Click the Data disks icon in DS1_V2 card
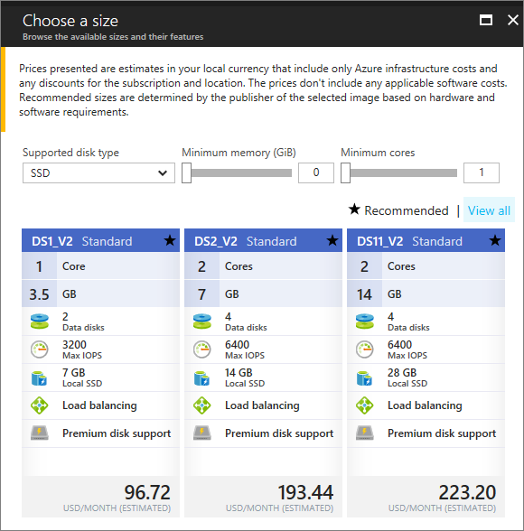The width and height of the screenshot is (524, 531). pyautogui.click(x=39, y=321)
